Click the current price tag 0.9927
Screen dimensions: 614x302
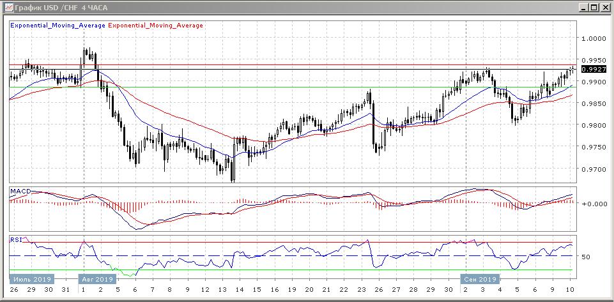click(x=594, y=69)
